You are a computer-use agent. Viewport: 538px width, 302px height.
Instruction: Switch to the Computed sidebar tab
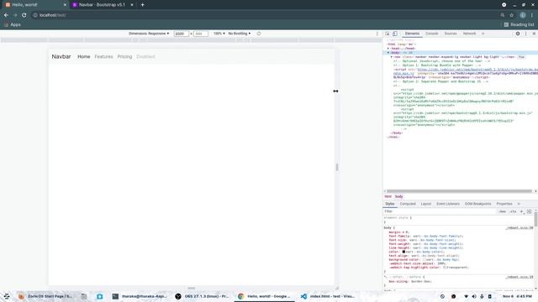(408, 204)
